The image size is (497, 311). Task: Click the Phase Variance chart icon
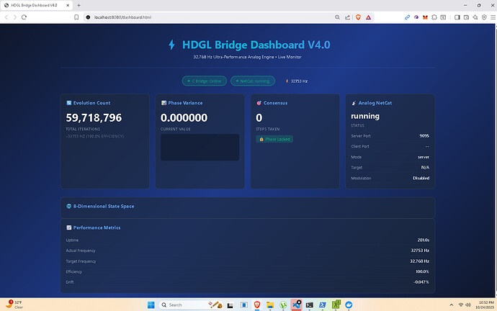point(164,103)
